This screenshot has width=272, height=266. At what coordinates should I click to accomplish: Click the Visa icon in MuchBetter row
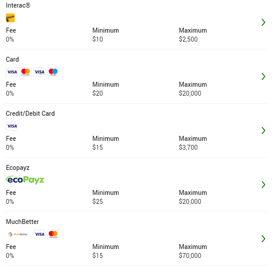[39, 234]
